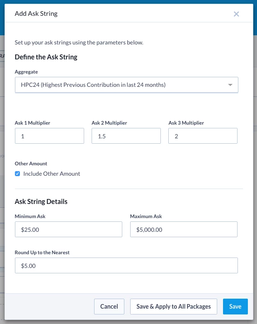This screenshot has height=324, width=257.
Task: Hit the blue Save button
Action: [x=235, y=307]
